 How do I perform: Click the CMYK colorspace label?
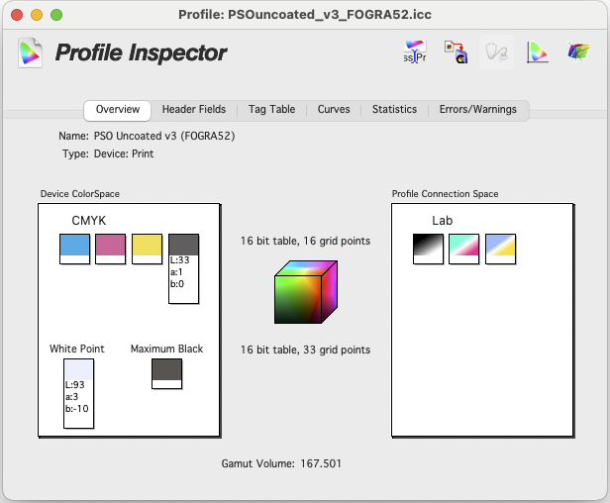(89, 221)
